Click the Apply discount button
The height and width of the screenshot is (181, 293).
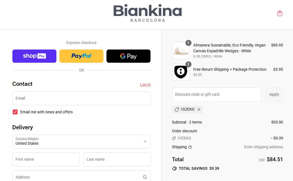(x=274, y=95)
